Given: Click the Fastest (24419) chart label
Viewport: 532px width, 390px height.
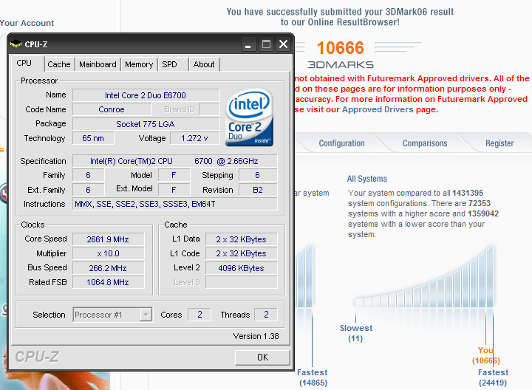Looking at the screenshot, I should pos(493,377).
